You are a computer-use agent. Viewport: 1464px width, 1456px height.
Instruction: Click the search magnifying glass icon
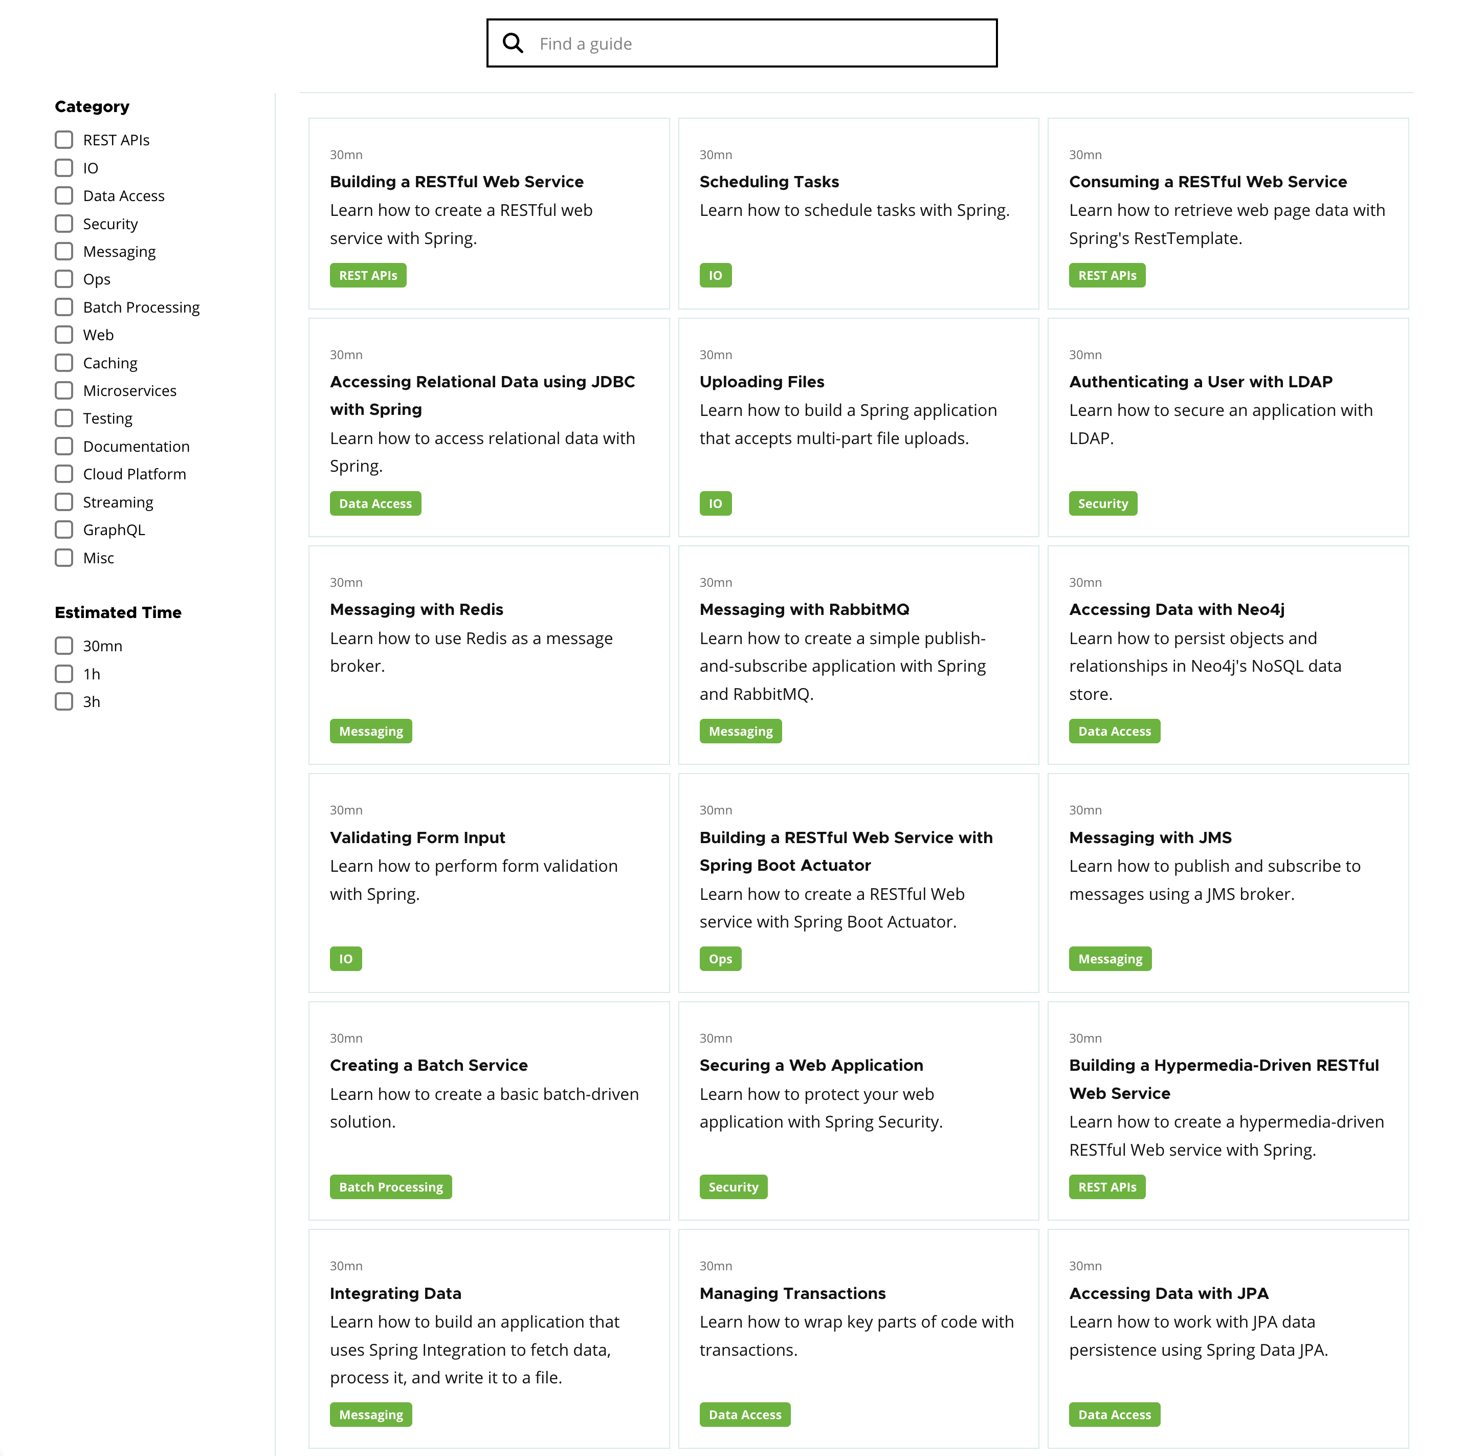[513, 43]
